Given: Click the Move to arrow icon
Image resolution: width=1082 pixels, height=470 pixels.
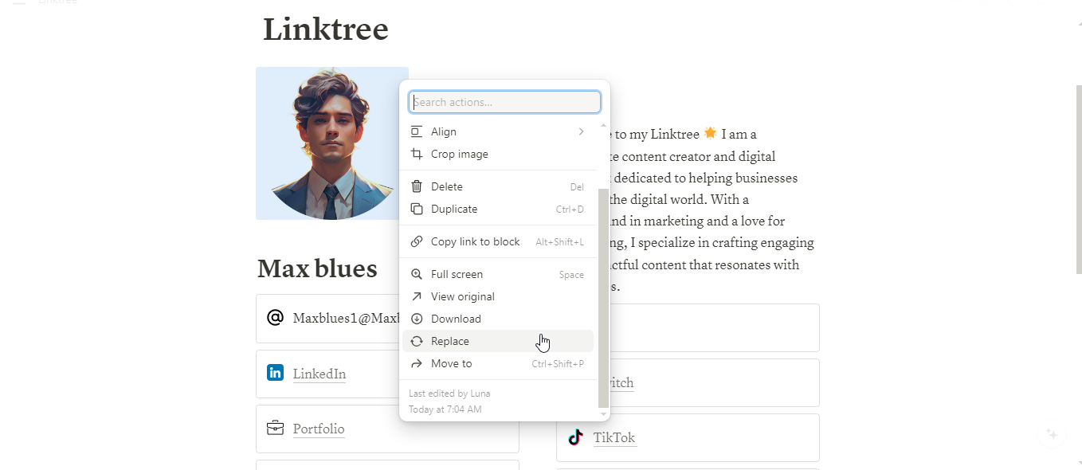Looking at the screenshot, I should [416, 363].
